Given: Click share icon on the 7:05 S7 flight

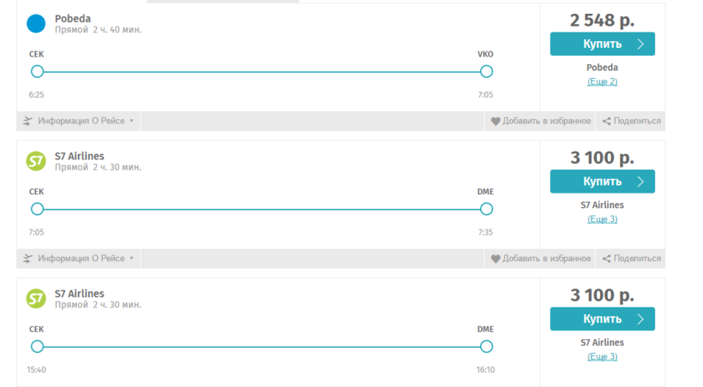Looking at the screenshot, I should [x=606, y=259].
